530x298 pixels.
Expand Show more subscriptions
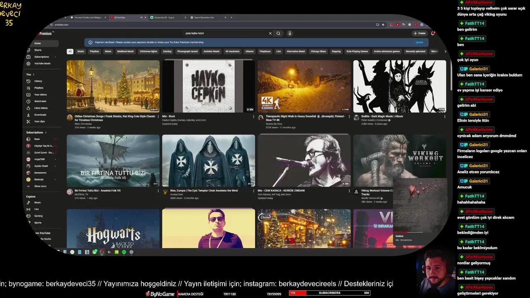pos(37,186)
